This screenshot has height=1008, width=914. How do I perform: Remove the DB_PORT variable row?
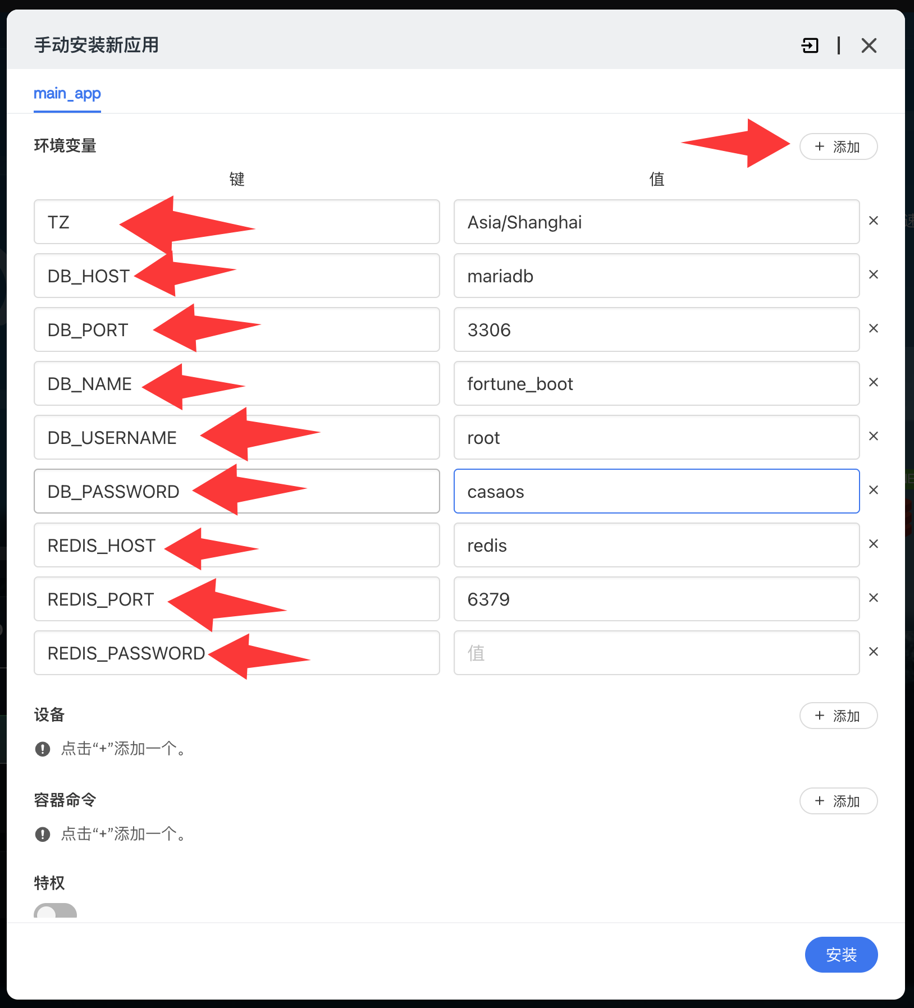[873, 329]
